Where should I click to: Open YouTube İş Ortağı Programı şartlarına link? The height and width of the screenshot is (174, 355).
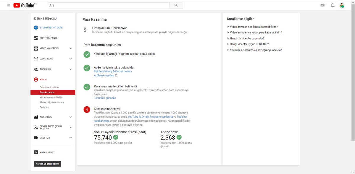click(150, 117)
